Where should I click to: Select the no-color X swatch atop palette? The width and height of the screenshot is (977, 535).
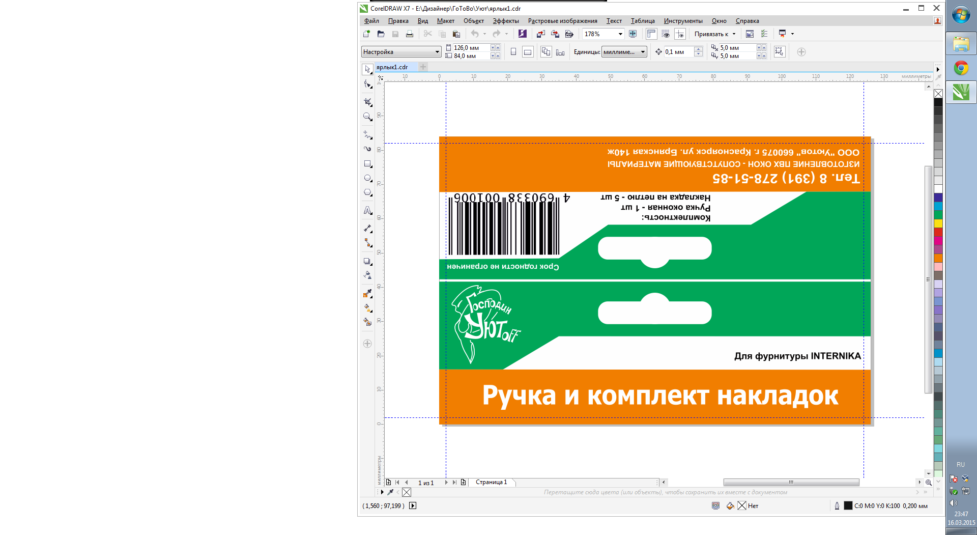click(x=938, y=94)
